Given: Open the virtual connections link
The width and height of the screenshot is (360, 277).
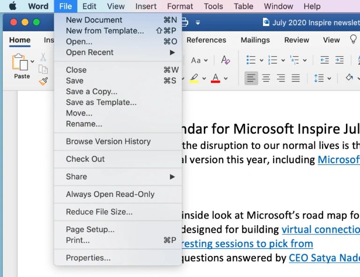Looking at the screenshot, I should (x=320, y=229).
